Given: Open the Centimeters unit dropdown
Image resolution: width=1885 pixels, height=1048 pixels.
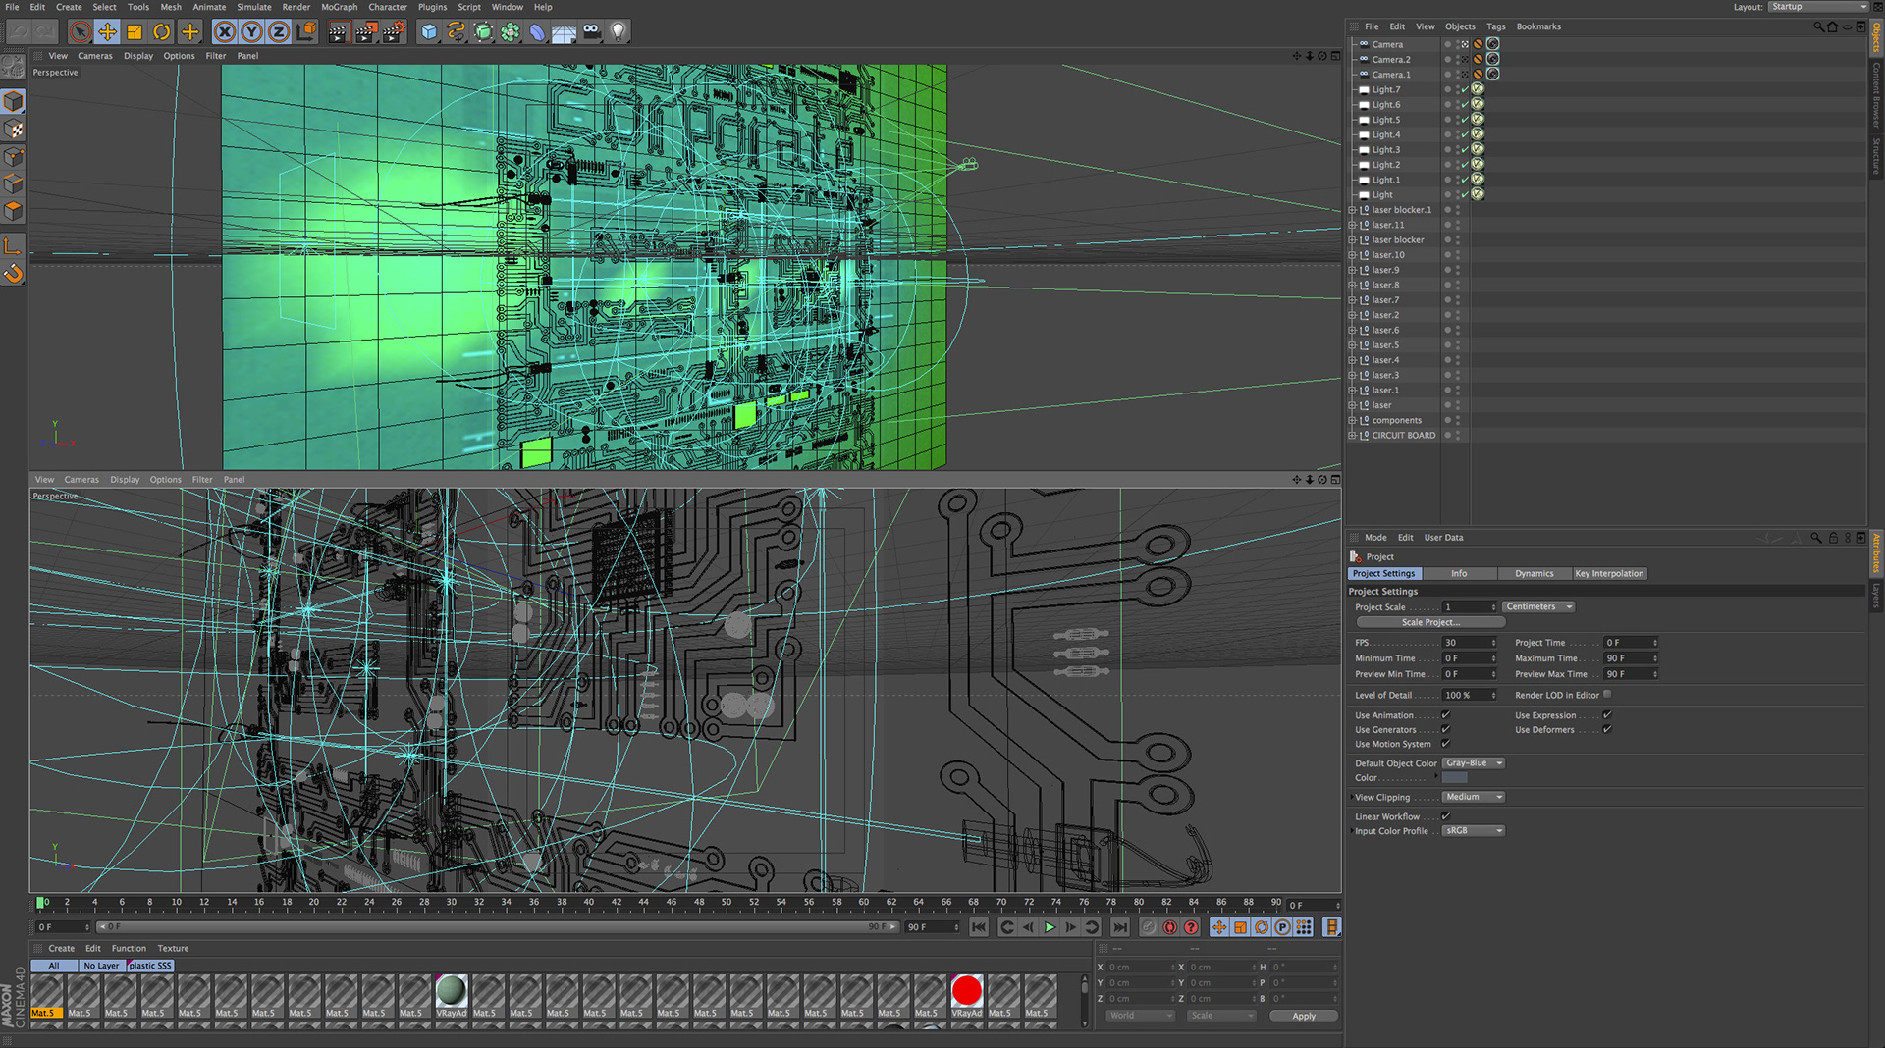Looking at the screenshot, I should coord(1538,607).
